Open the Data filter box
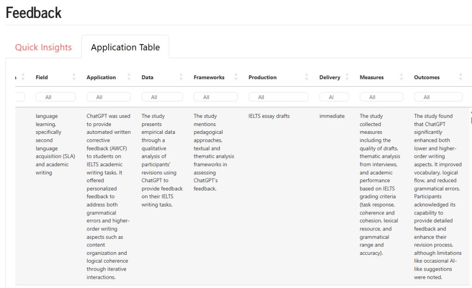Viewport: 472px width, 288px height. coord(162,97)
